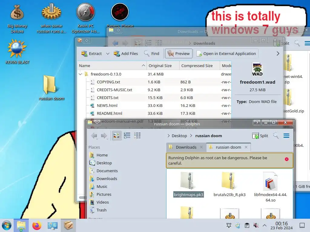The width and height of the screenshot is (310, 232).
Task: Expand the Ark toolbar overflow chevron
Action: (x=278, y=53)
